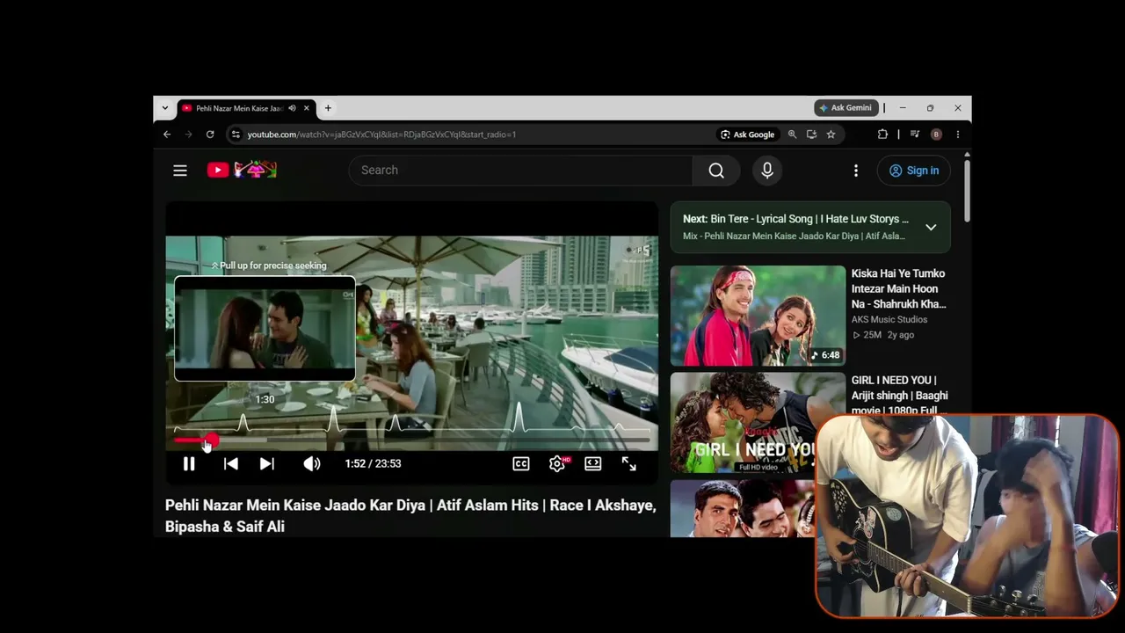Mute the tab using its audio icon
The height and width of the screenshot is (633, 1125).
[292, 108]
